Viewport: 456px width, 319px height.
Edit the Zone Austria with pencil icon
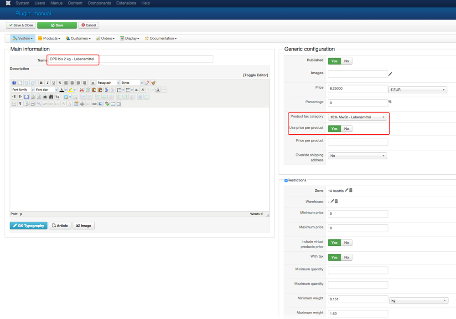point(347,190)
